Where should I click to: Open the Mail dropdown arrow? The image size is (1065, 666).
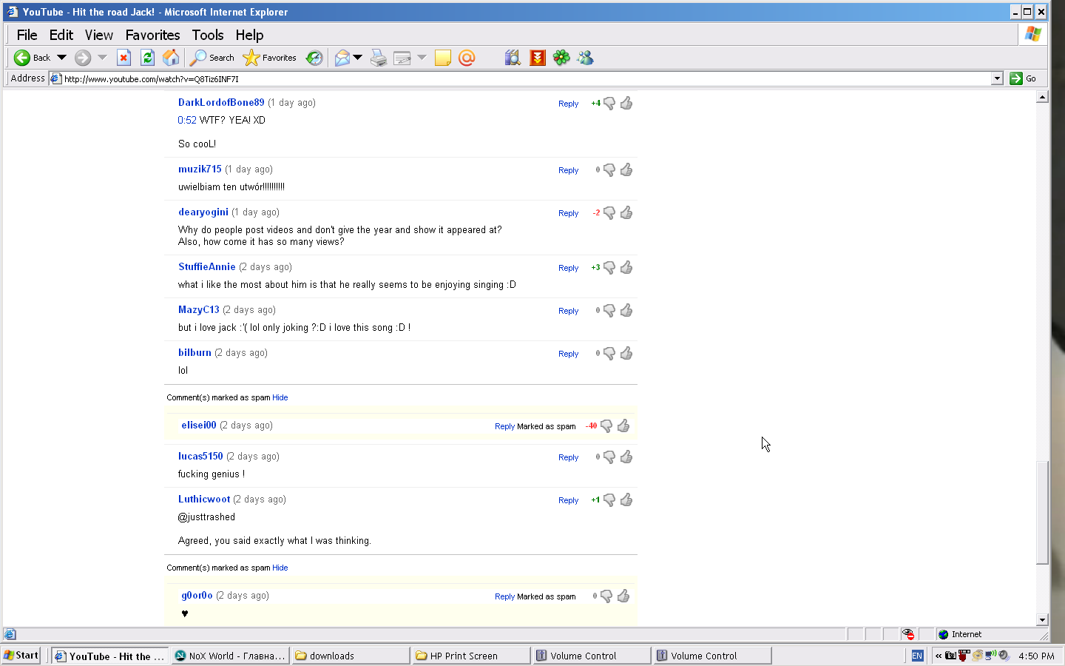(x=358, y=58)
